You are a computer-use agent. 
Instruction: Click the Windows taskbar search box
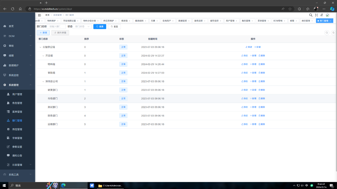(x=27, y=186)
